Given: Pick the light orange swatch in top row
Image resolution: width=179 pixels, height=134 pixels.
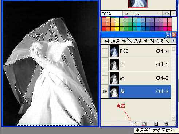Looking at the screenshot, I should click(x=113, y=20).
